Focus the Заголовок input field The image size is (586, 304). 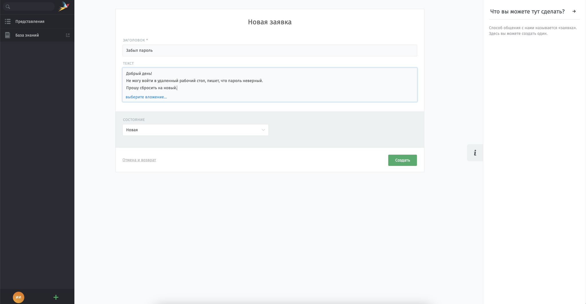270,50
